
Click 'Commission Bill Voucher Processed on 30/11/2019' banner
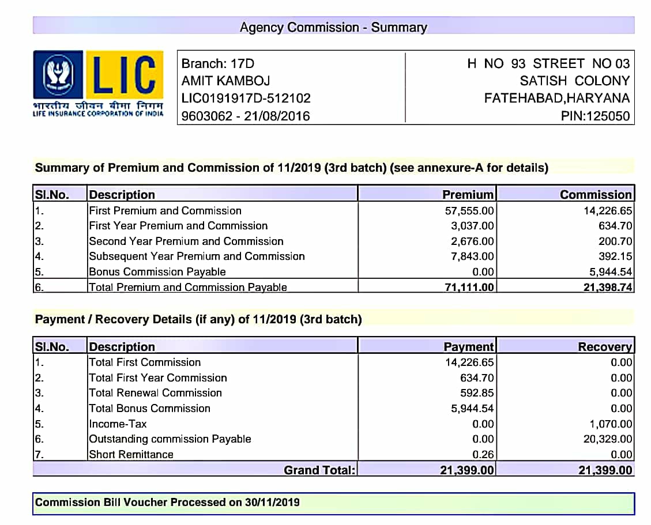[333, 504]
